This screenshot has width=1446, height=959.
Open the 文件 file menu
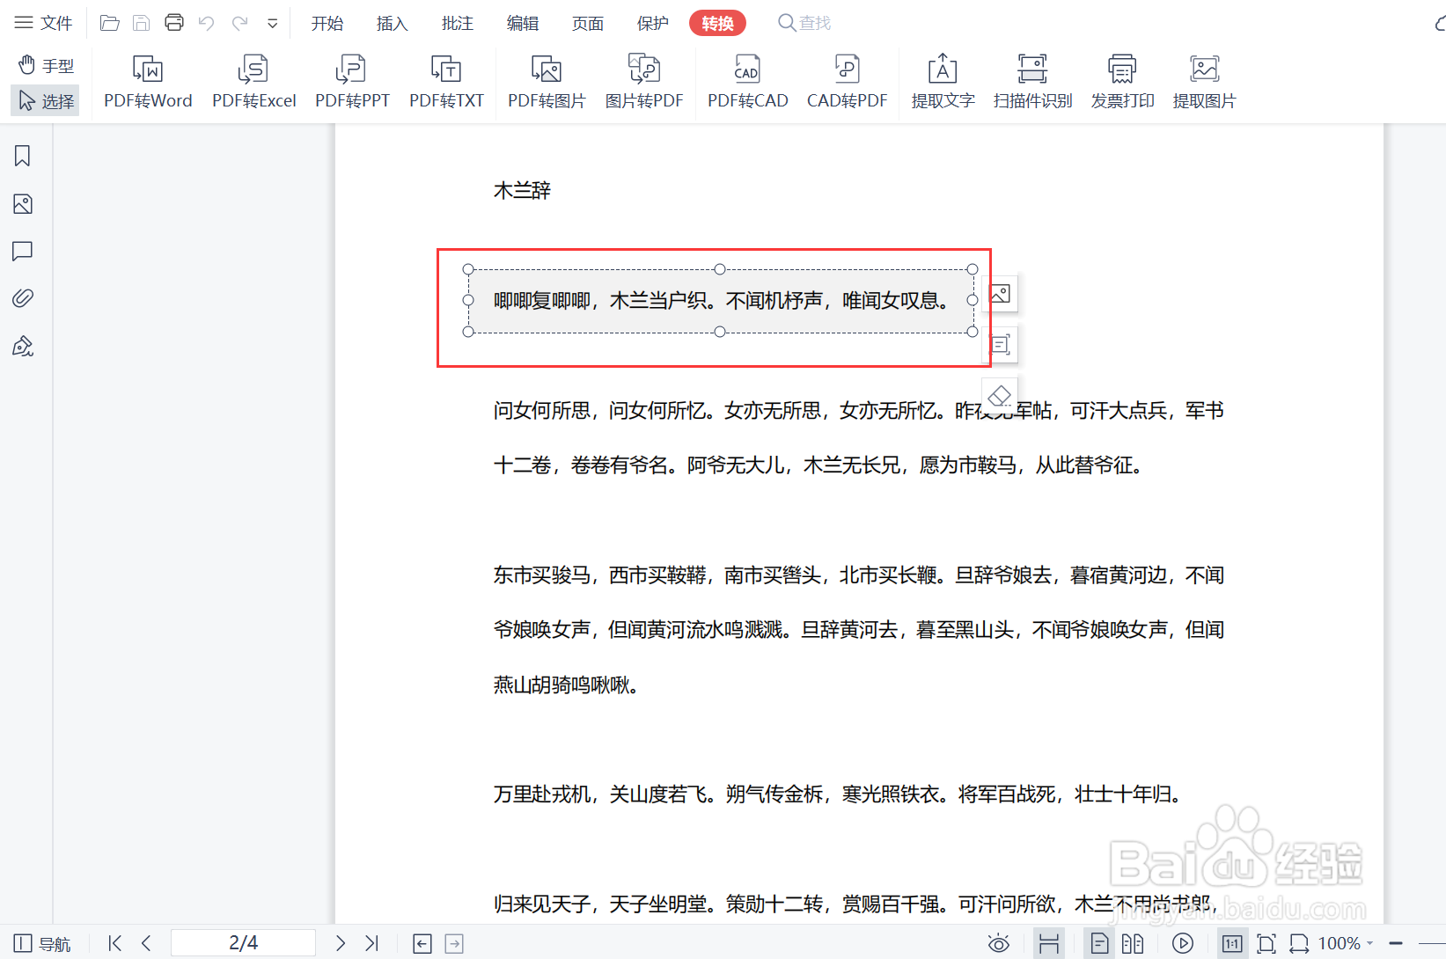point(43,23)
